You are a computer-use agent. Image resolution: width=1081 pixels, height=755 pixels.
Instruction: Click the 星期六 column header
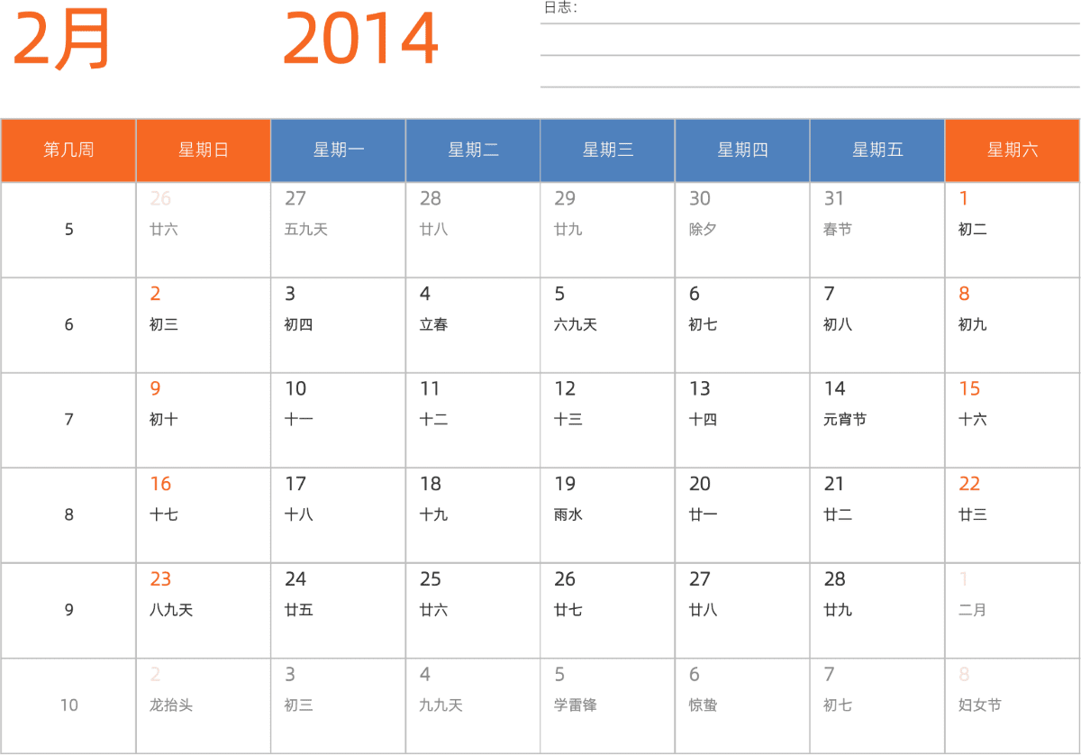click(x=1013, y=150)
